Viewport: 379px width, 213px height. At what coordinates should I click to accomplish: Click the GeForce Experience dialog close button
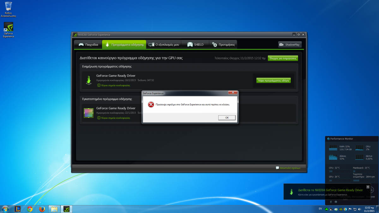click(x=233, y=93)
